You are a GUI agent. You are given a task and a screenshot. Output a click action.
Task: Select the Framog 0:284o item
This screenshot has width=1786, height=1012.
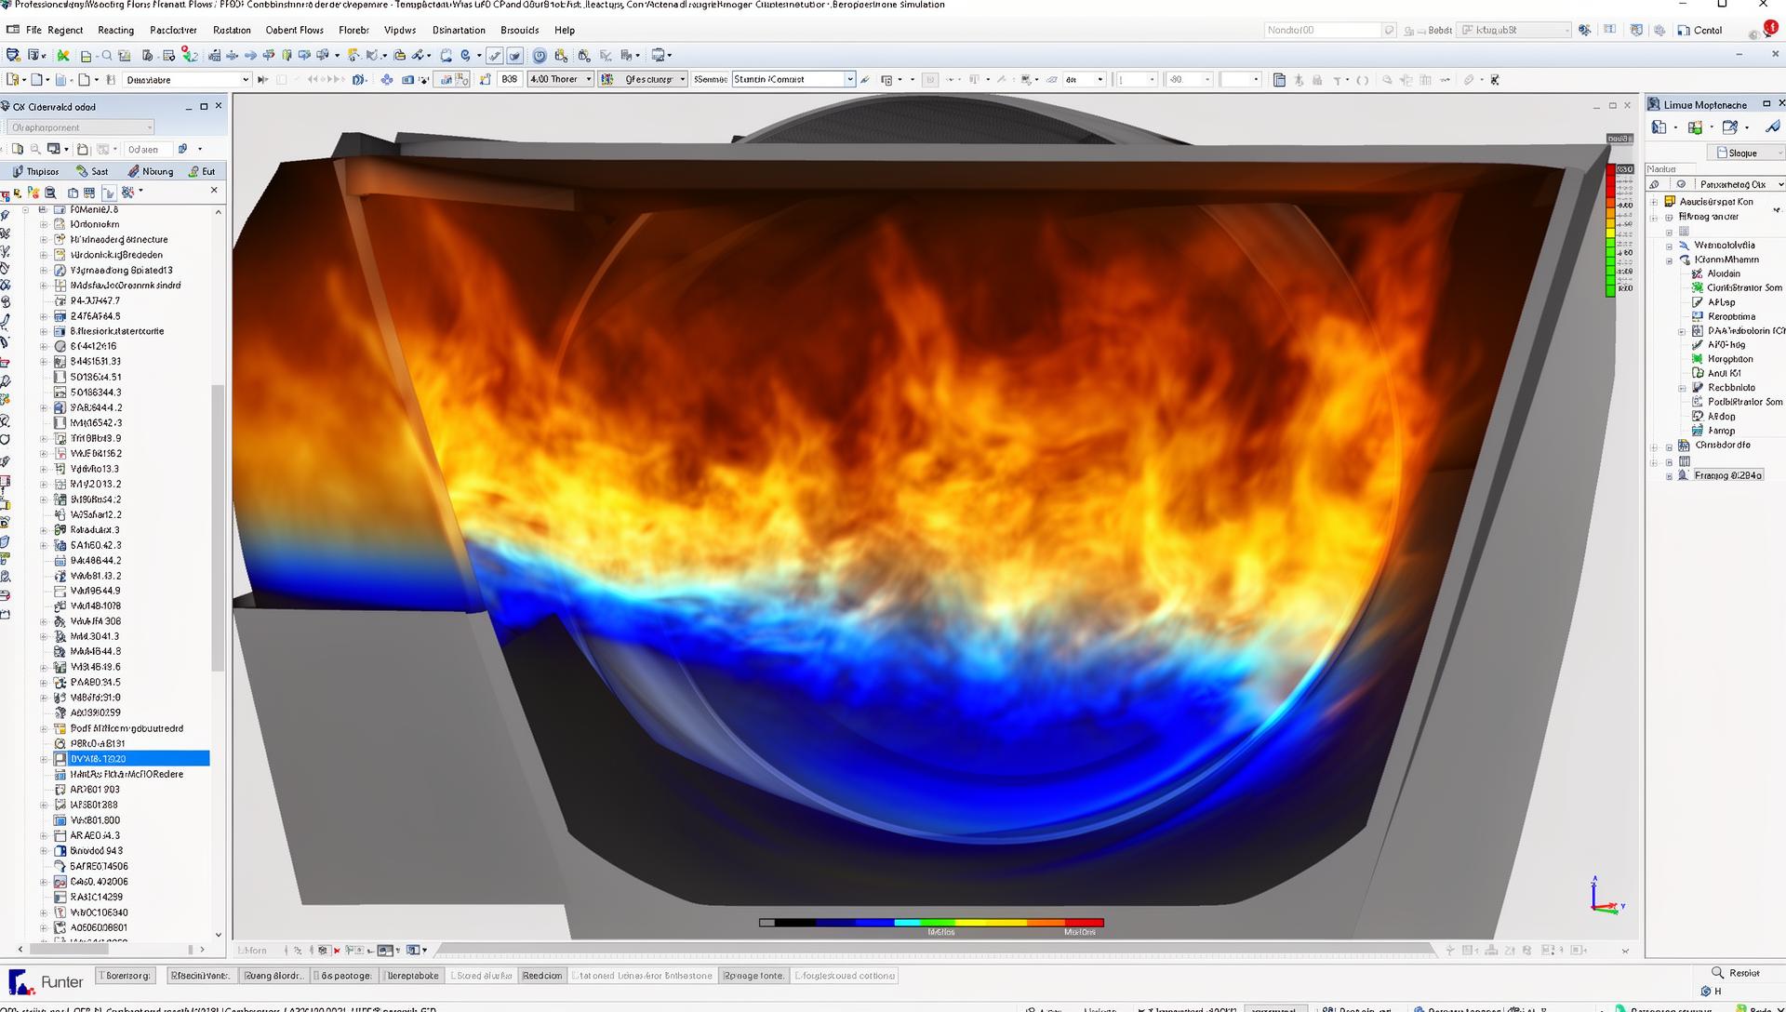click(1727, 475)
